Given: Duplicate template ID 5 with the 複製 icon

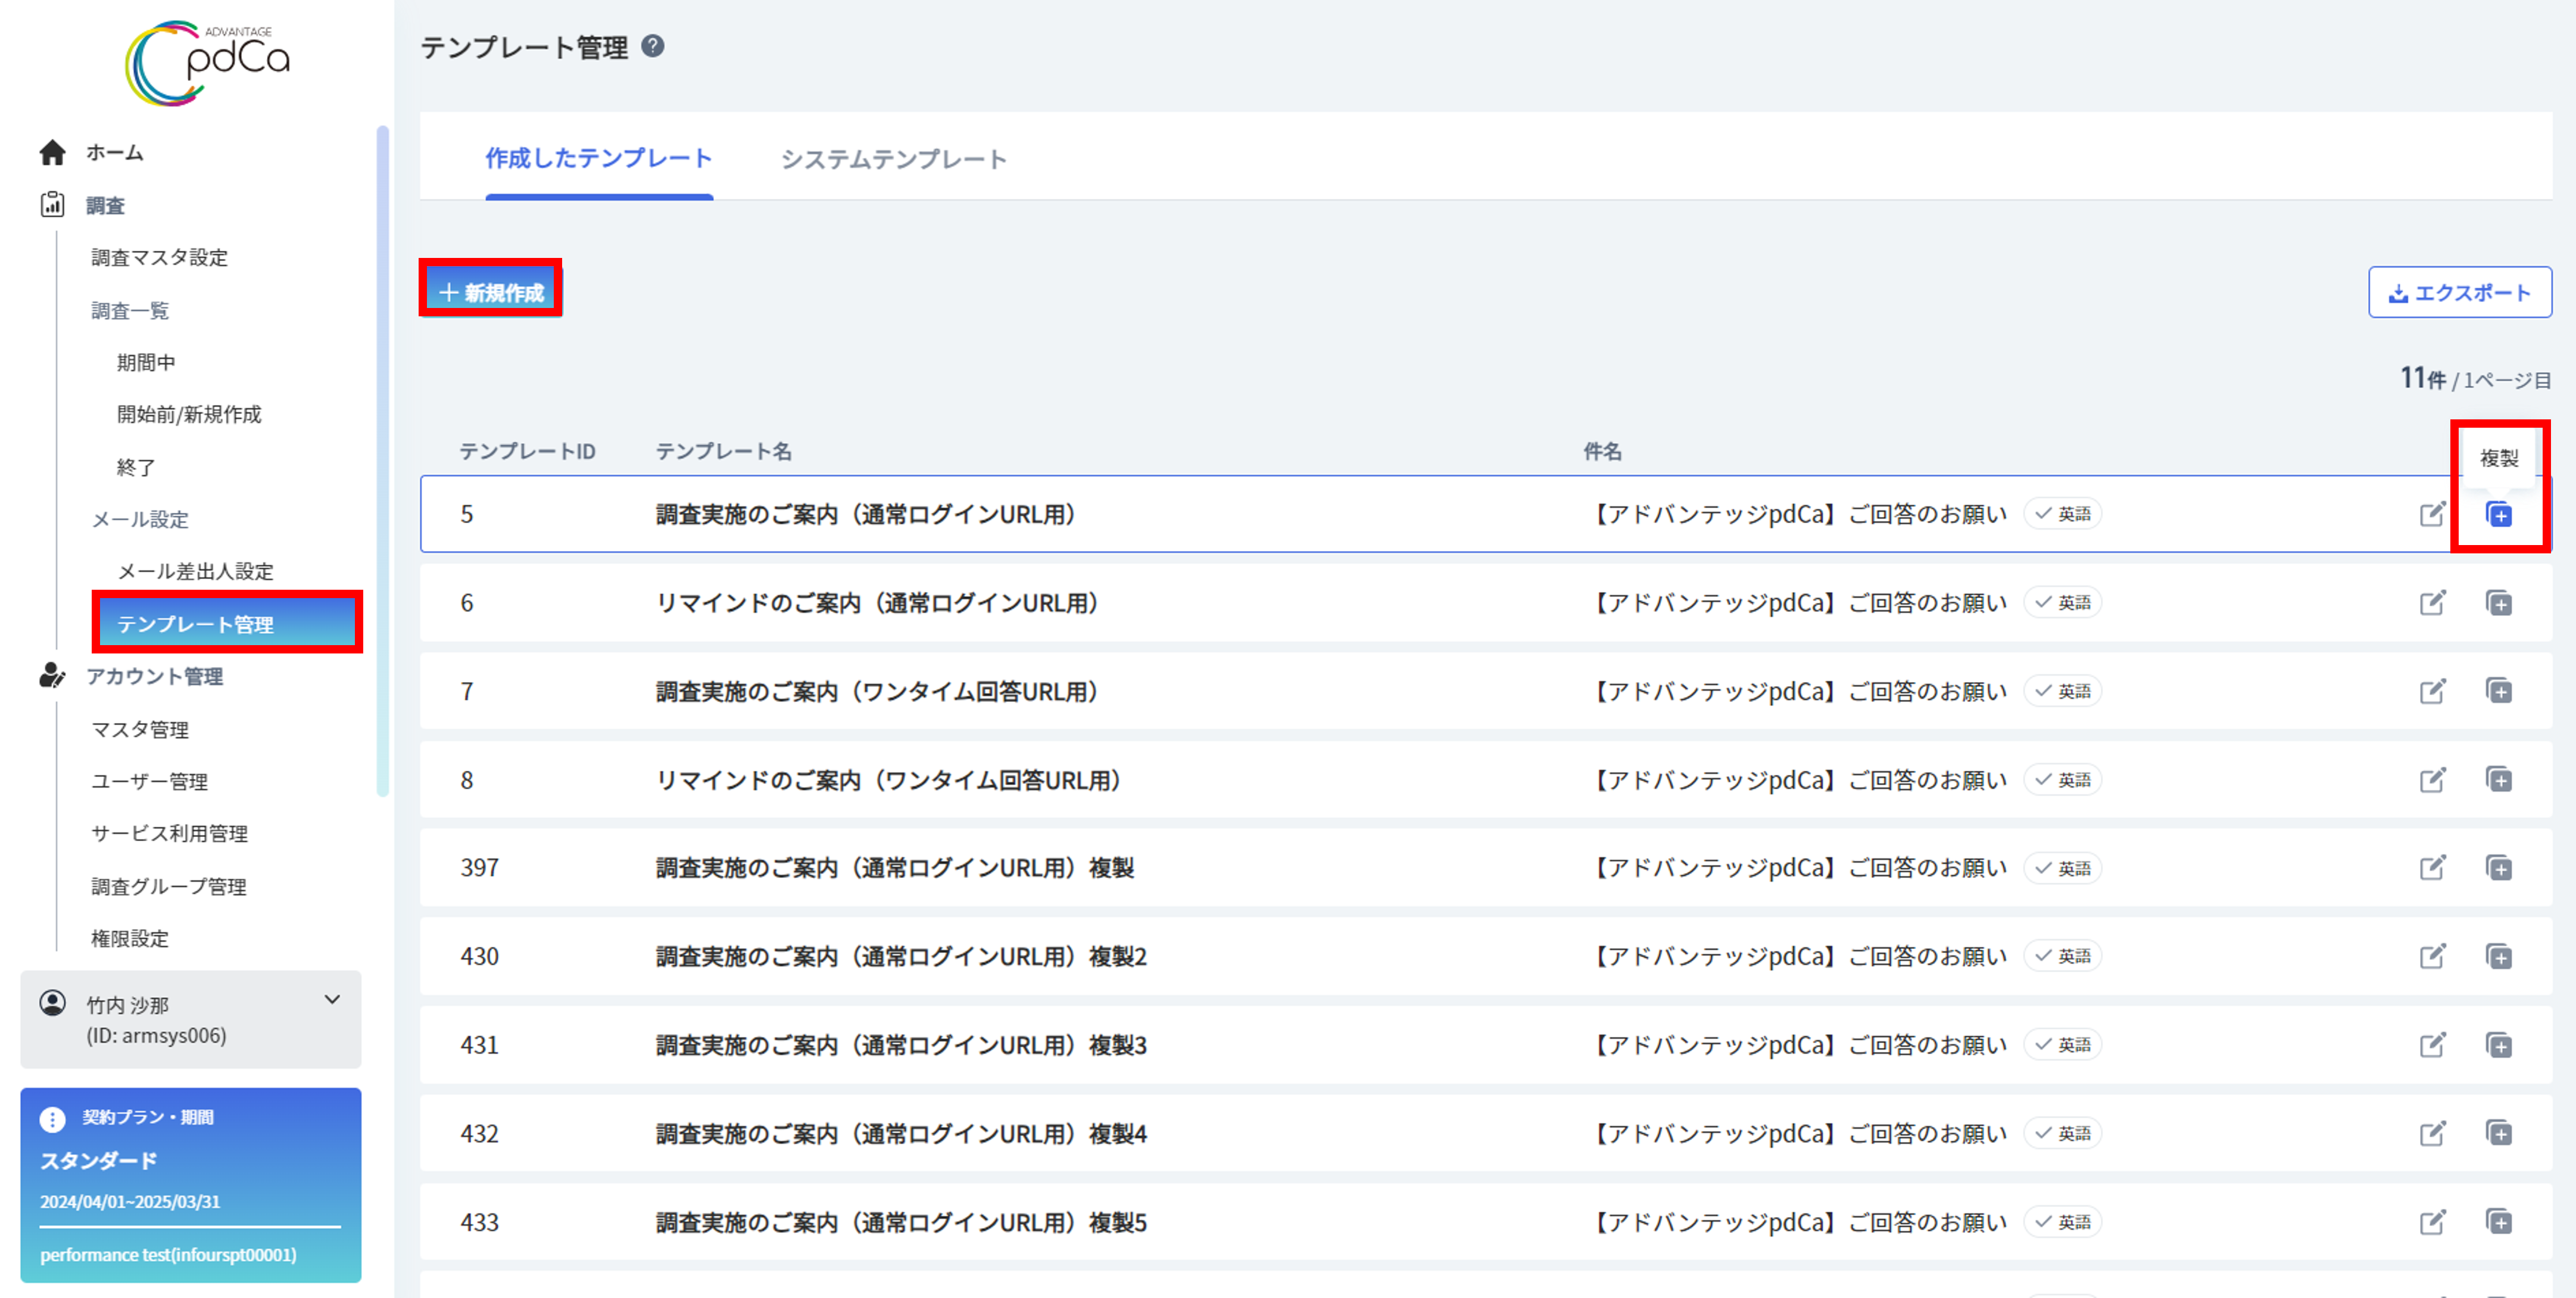Looking at the screenshot, I should point(2499,514).
